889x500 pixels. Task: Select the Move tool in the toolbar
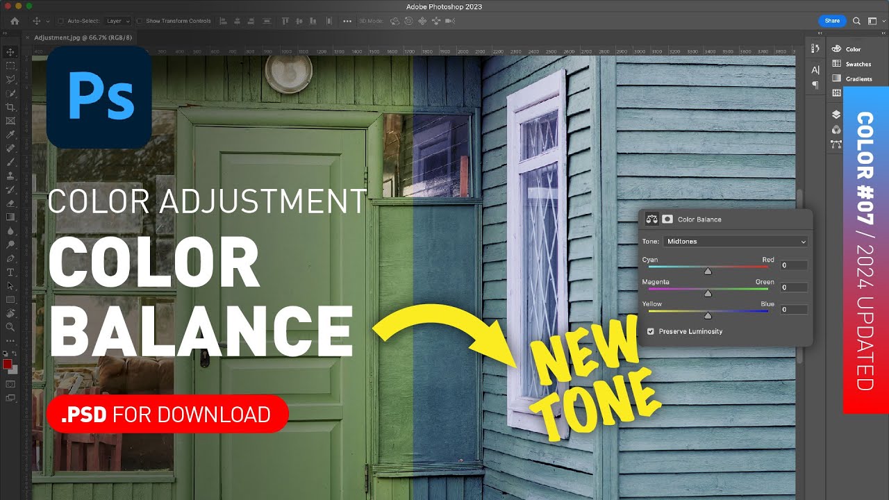pos(10,52)
